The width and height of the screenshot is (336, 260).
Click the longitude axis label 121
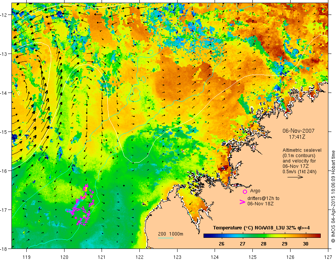point(102,257)
